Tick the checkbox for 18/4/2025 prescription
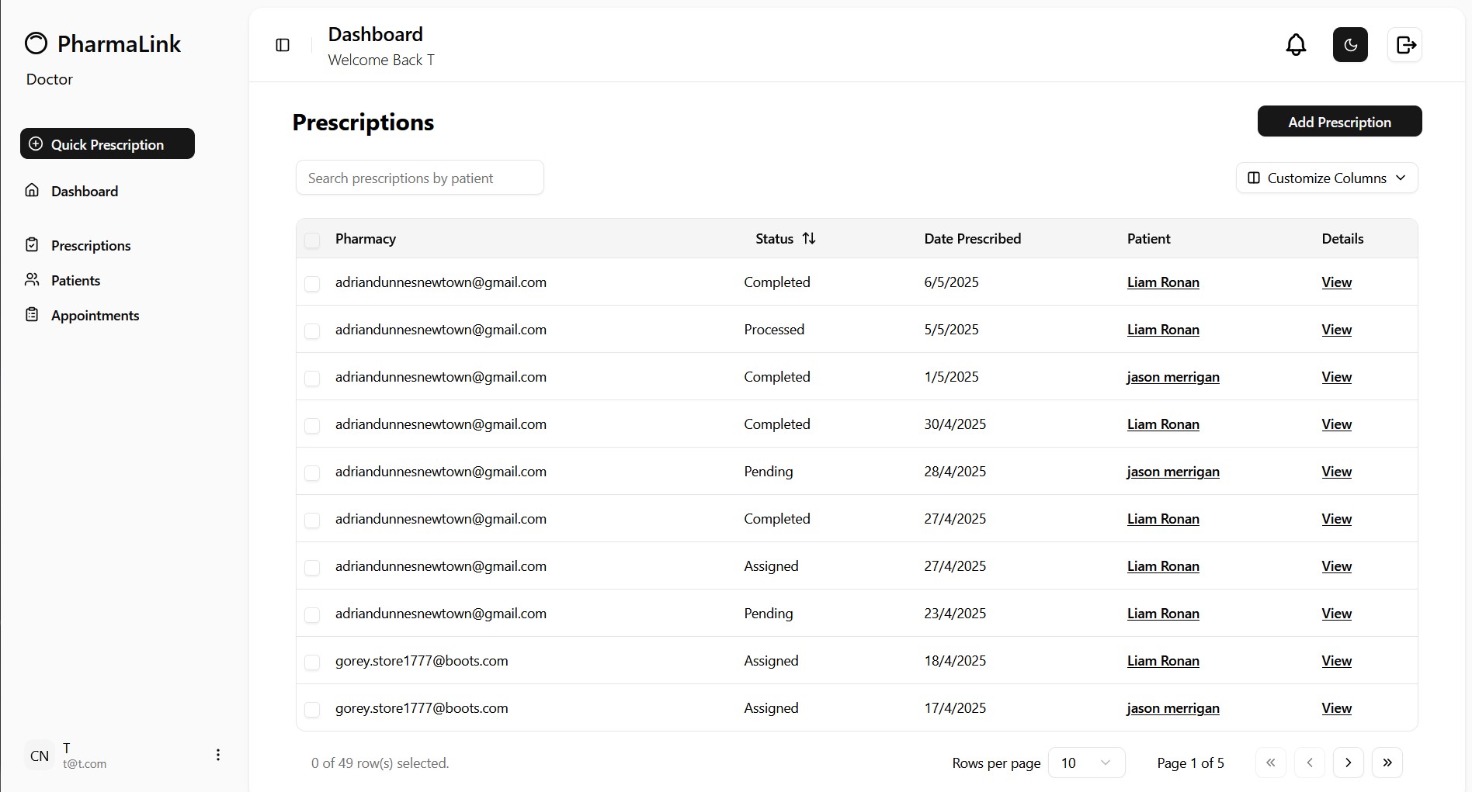The height and width of the screenshot is (792, 1472). [312, 662]
